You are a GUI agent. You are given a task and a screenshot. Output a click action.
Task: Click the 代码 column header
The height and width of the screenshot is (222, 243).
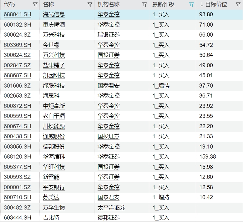9,4
